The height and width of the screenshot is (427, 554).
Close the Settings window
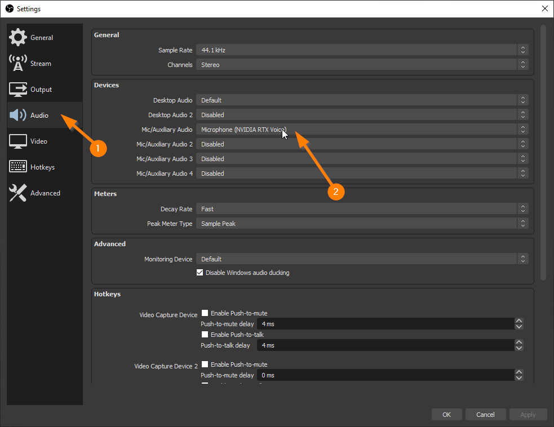click(x=545, y=8)
